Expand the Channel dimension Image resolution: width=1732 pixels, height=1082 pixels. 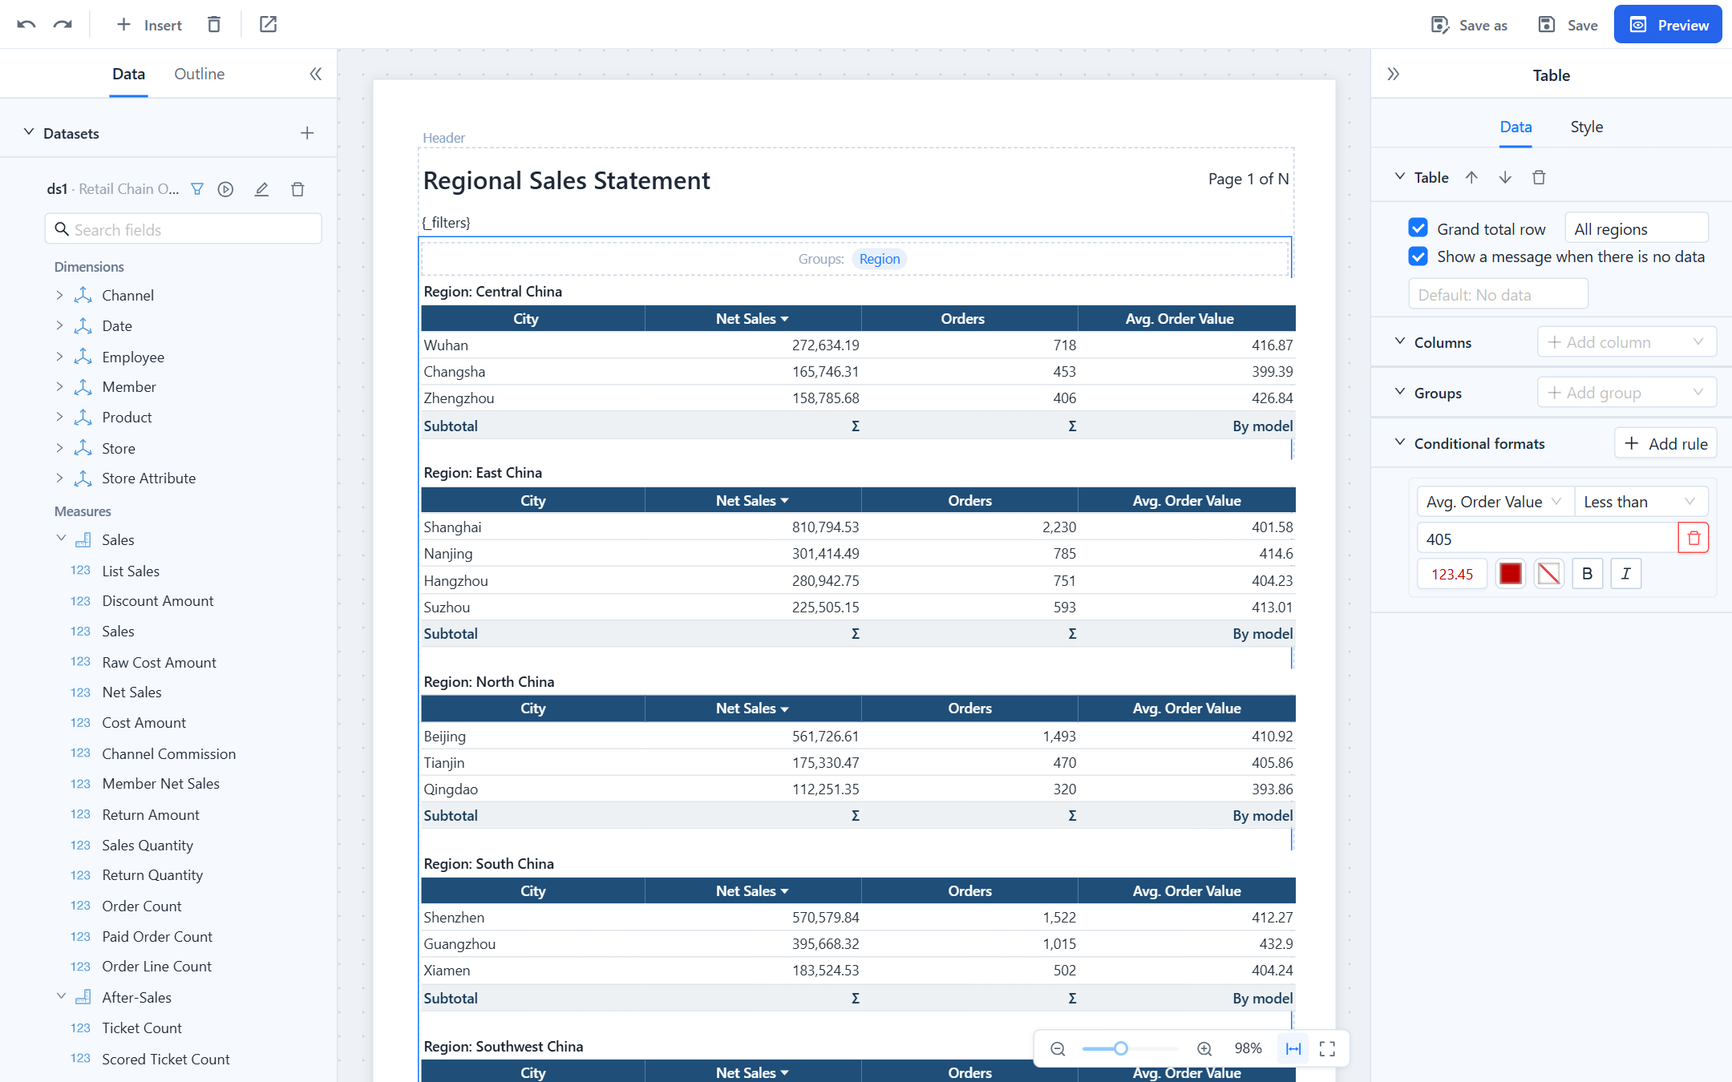59,295
